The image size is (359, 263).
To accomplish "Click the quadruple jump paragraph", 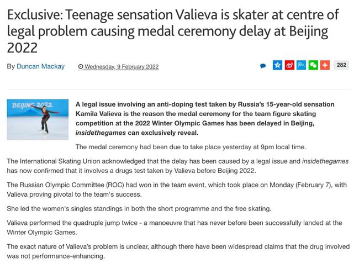I will click(175, 228).
